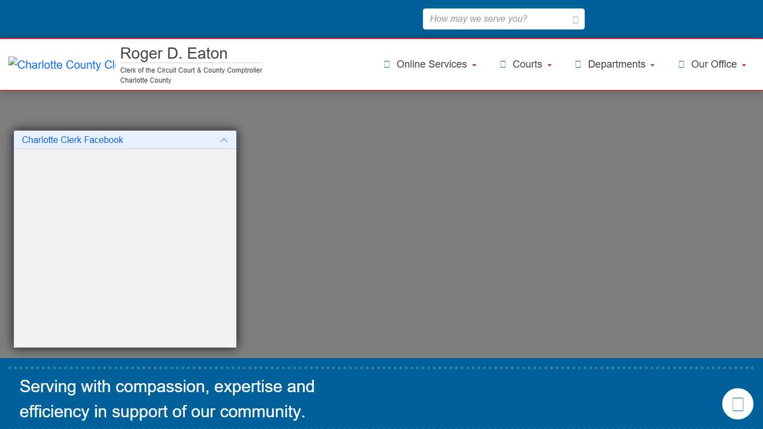
Task: Click the Departments building icon
Action: 578,64
